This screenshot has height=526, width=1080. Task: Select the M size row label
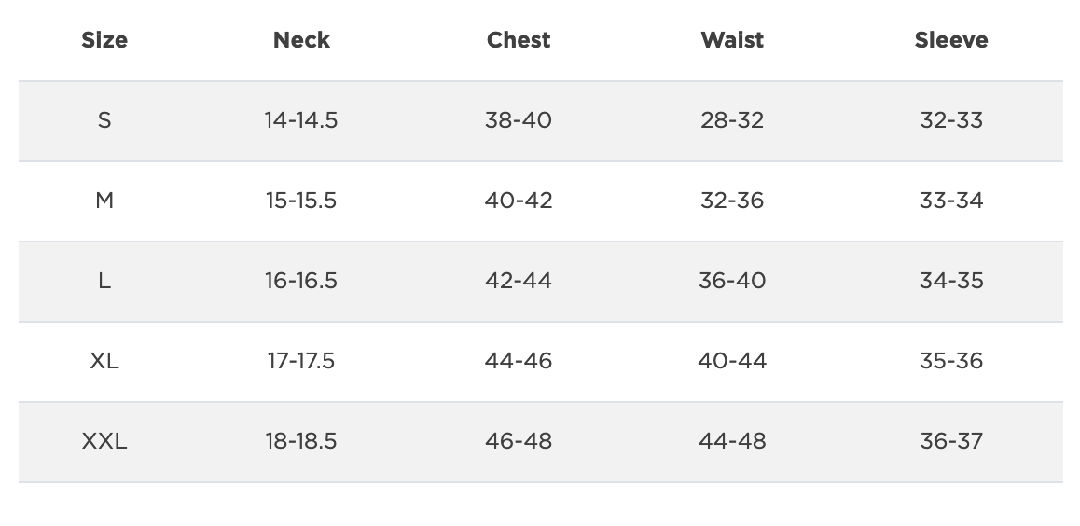tap(104, 201)
